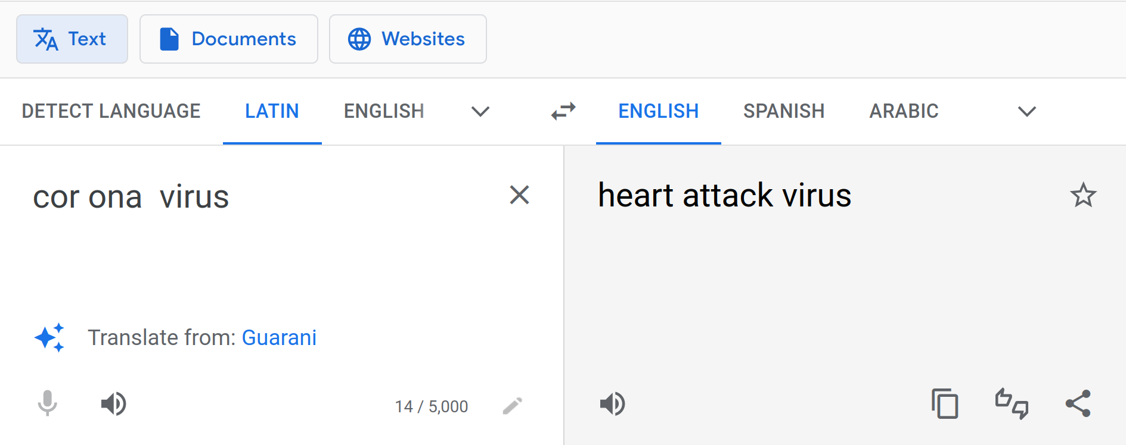This screenshot has height=445, width=1126.
Task: Open the Websites translation mode
Action: pos(408,39)
